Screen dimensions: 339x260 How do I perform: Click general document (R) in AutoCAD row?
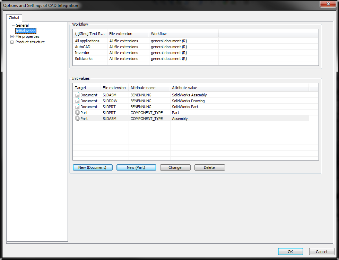[x=169, y=47]
